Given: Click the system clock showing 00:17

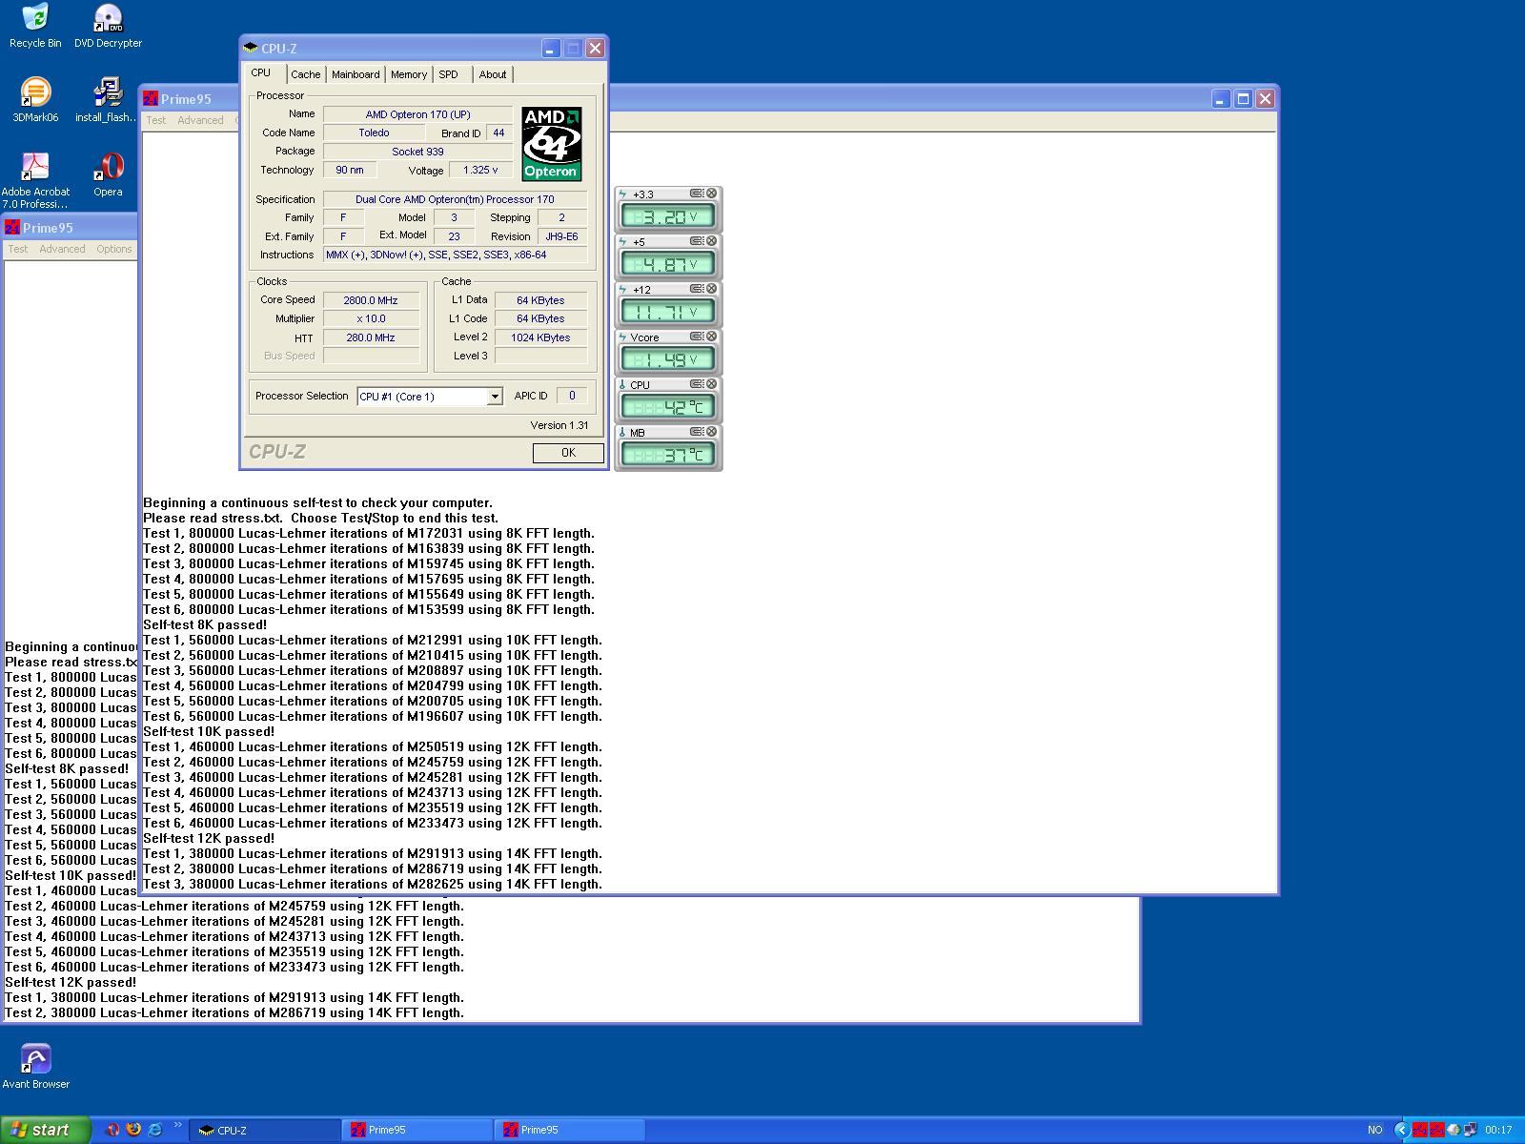Looking at the screenshot, I should click(x=1498, y=1130).
